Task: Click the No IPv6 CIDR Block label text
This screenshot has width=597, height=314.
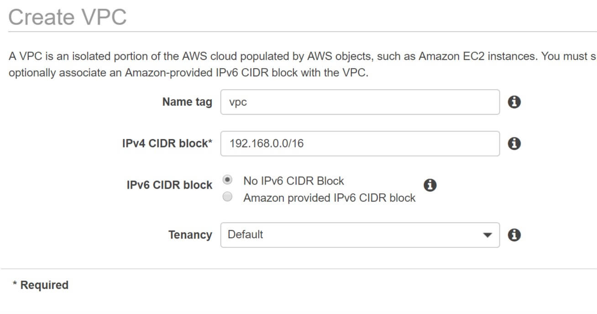Action: pyautogui.click(x=293, y=181)
